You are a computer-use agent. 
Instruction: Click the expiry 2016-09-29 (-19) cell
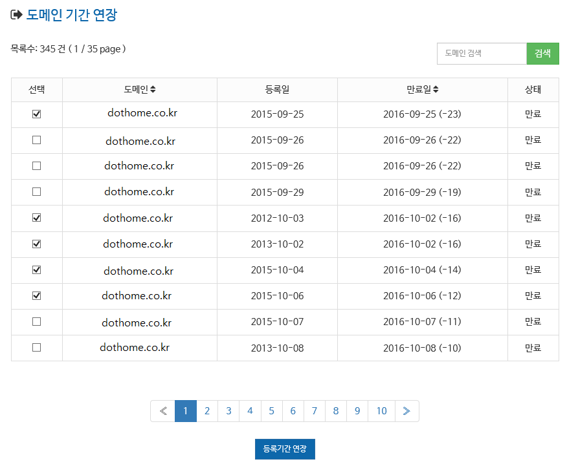pyautogui.click(x=423, y=192)
